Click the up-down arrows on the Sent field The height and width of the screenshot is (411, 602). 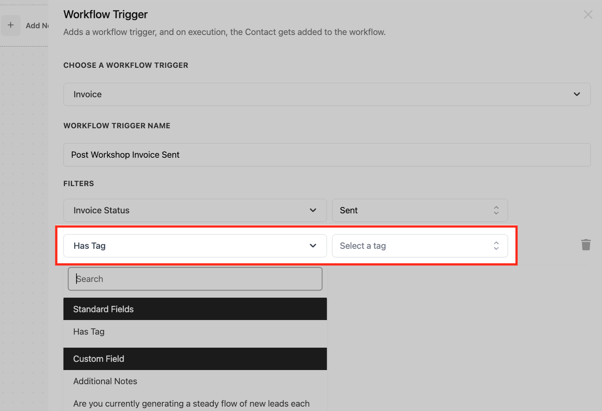tap(496, 210)
